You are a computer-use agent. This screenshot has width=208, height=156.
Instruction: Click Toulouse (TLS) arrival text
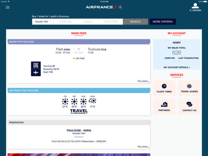(97, 49)
